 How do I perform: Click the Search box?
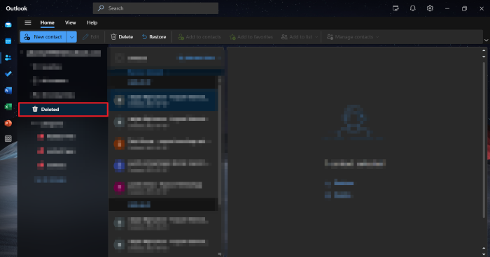155,8
